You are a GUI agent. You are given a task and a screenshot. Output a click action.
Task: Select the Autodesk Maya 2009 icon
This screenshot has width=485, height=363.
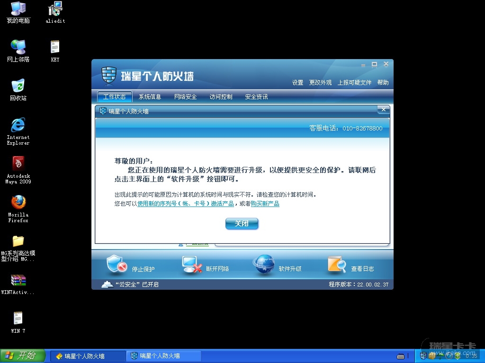18,170
